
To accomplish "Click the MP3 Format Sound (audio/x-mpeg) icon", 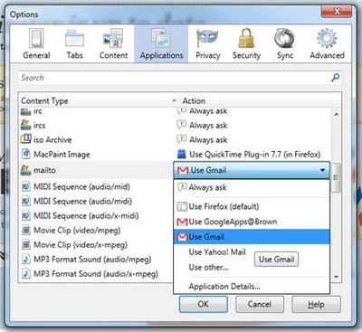I will pos(26,273).
